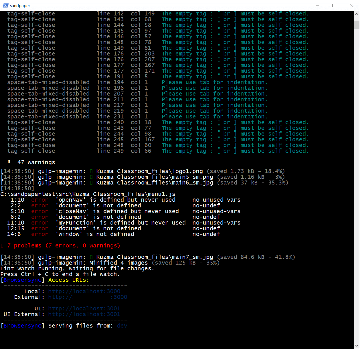The width and height of the screenshot is (360, 349).
Task: Open the Local http://localhost:3000 URL
Action: coord(84,291)
